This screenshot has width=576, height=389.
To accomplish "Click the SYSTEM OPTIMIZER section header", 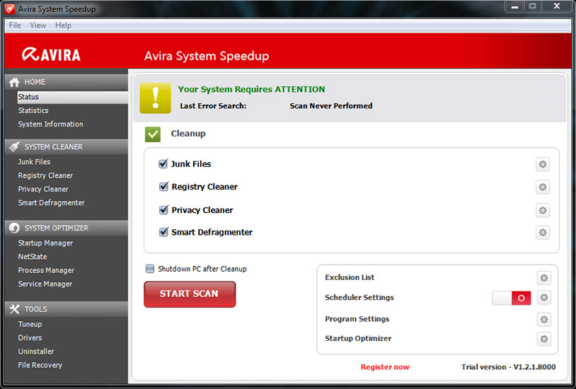I will click(67, 228).
